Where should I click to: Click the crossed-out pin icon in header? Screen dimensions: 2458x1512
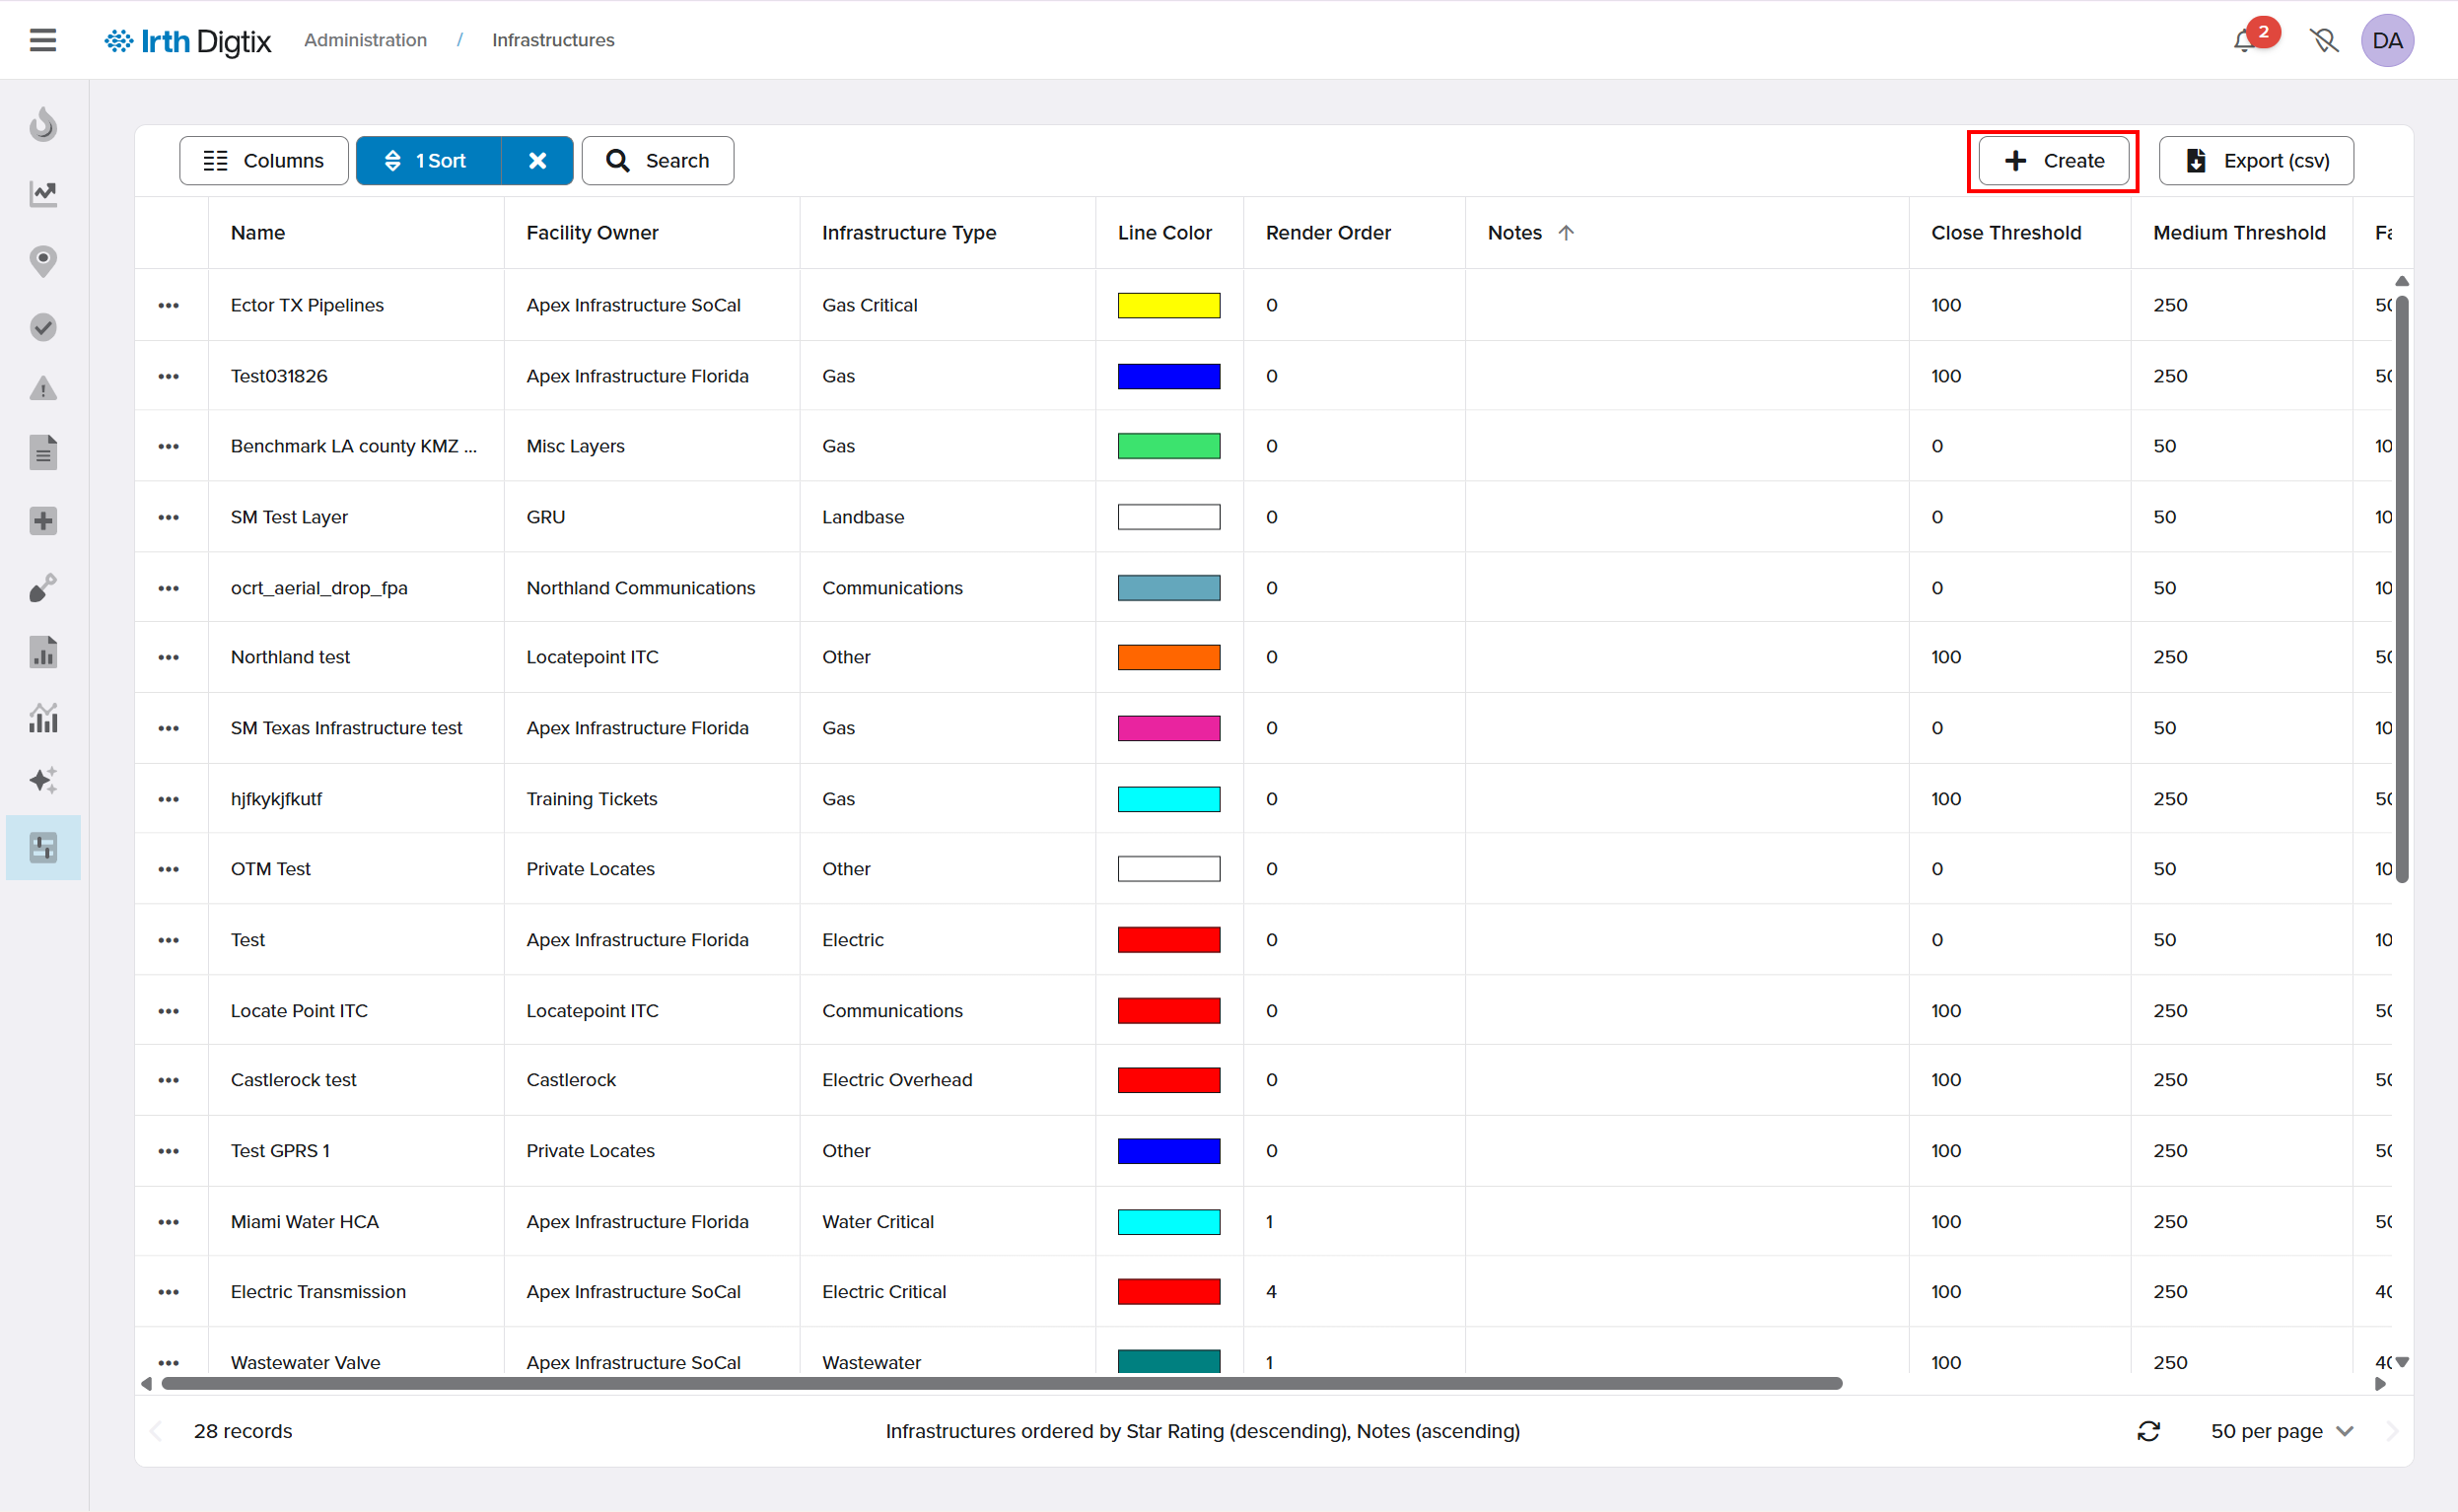point(2324,41)
